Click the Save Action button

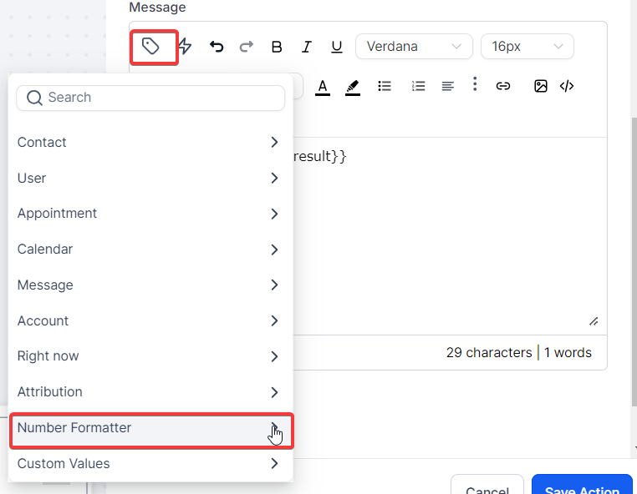[583, 486]
